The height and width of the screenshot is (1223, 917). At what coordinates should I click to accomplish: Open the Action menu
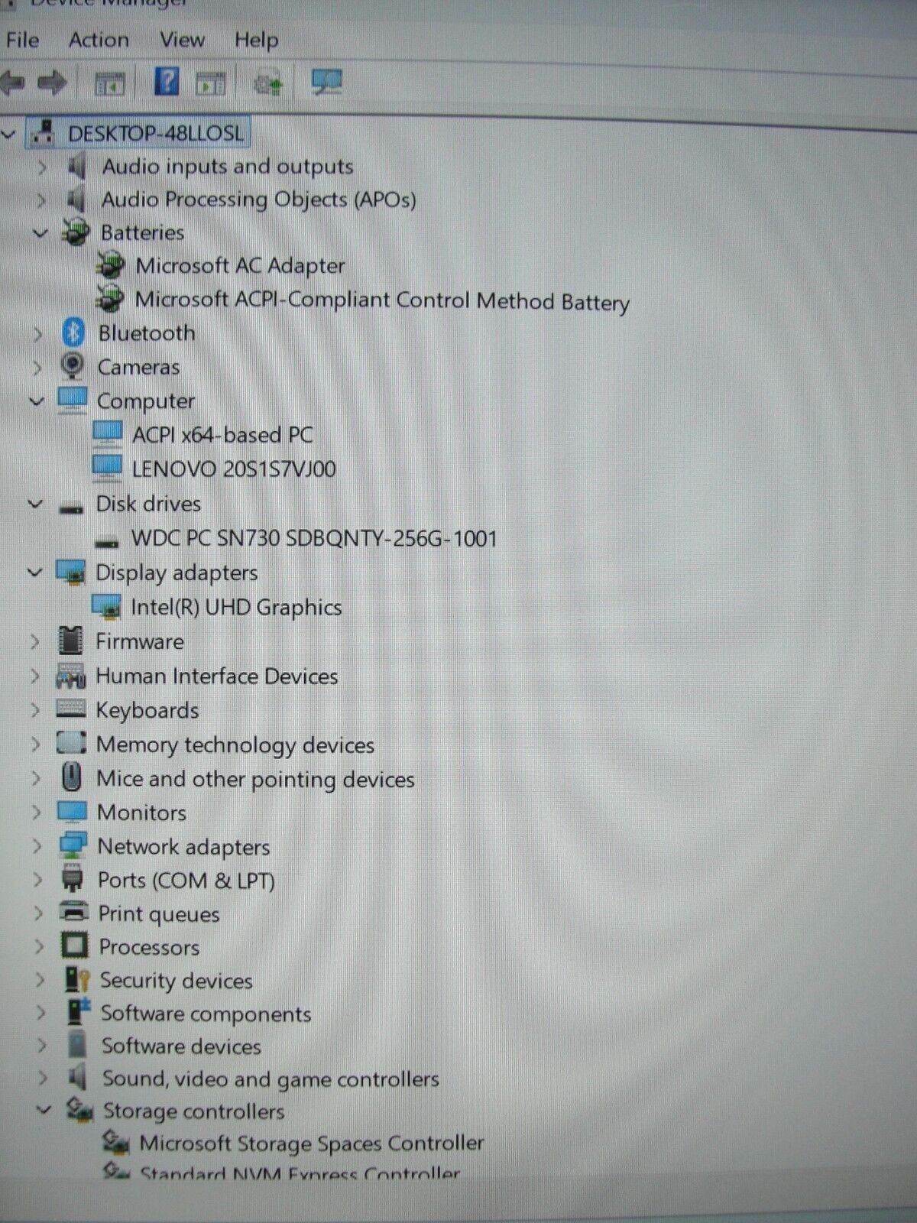[x=99, y=40]
